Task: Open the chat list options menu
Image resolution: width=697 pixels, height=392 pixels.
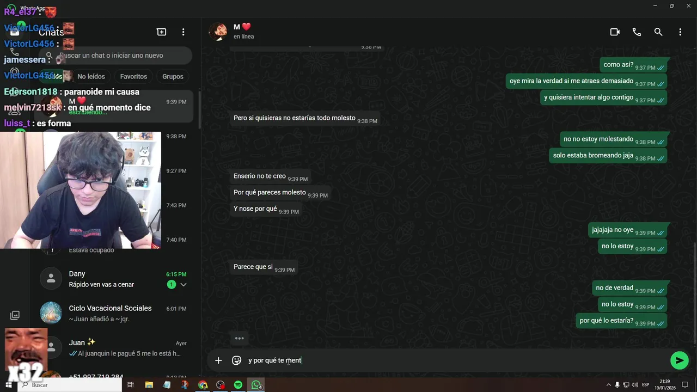Action: [x=184, y=32]
